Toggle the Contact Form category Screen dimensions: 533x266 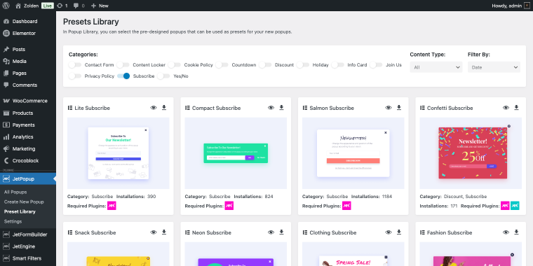tap(75, 65)
